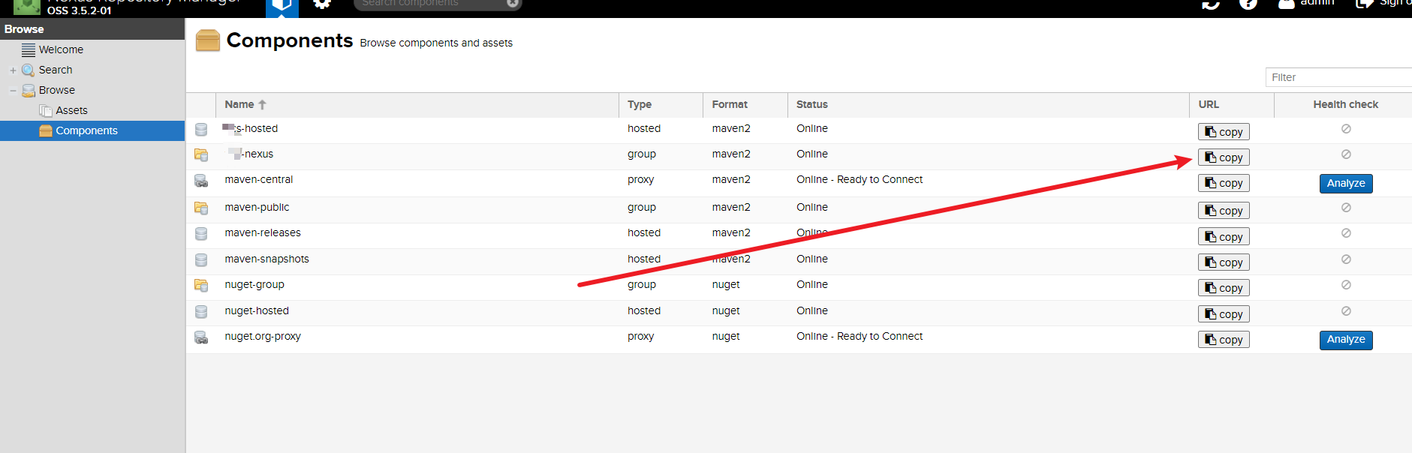
Task: Sort the table by Name column
Action: click(x=239, y=105)
